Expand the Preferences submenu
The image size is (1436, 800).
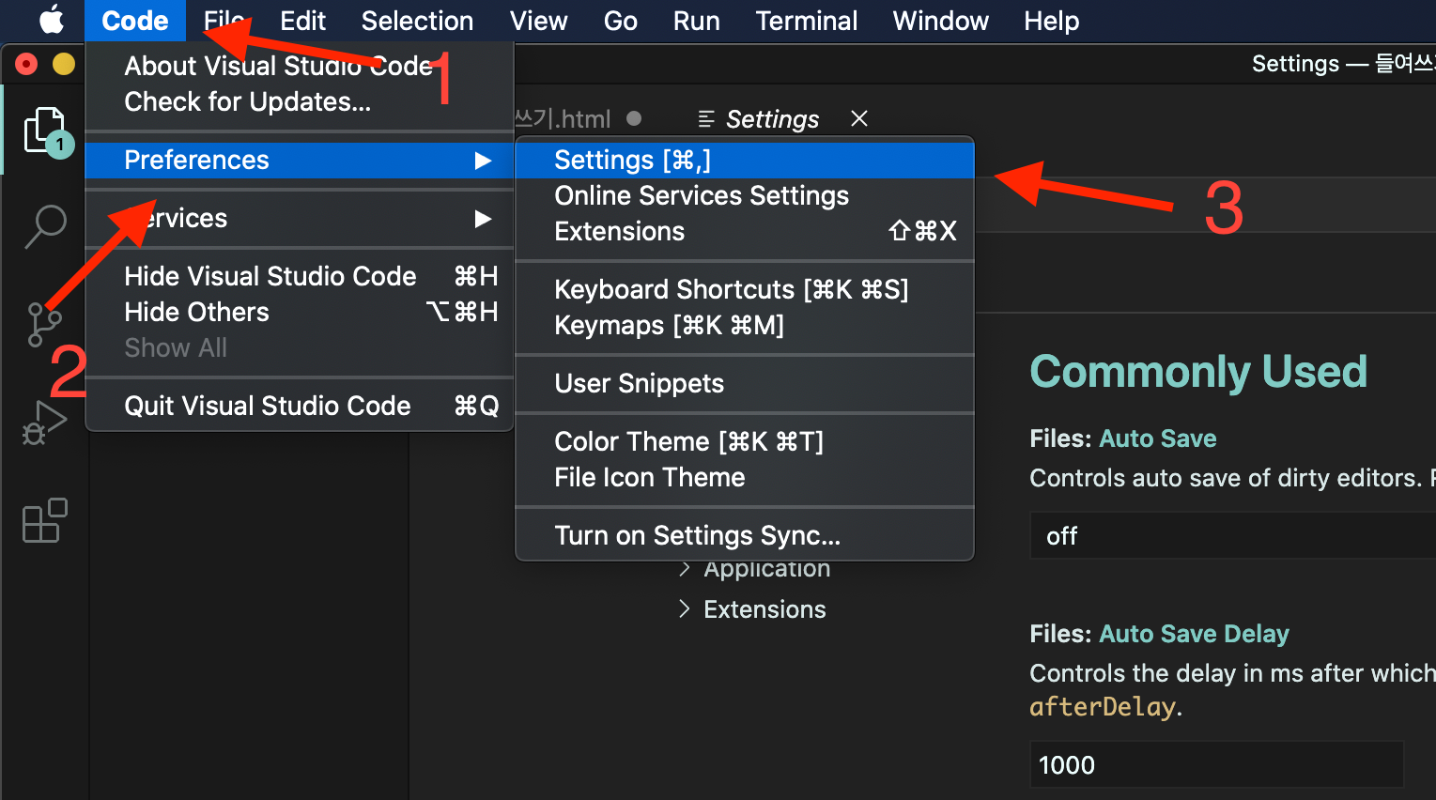300,160
